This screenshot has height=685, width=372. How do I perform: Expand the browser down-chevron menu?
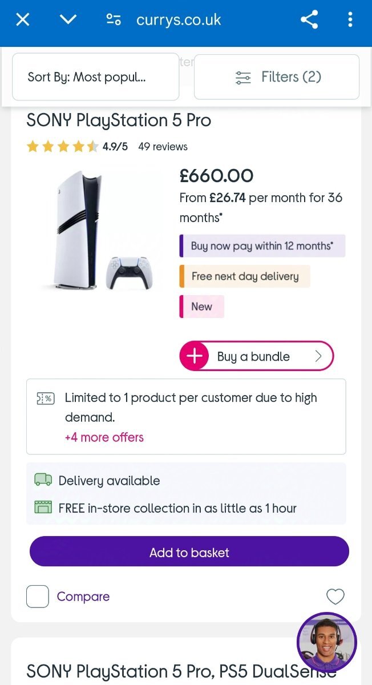click(x=68, y=20)
